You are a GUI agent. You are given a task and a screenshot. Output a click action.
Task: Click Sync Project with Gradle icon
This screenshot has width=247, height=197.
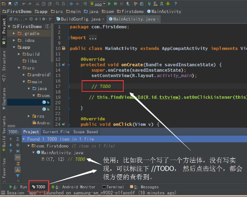click(149, 4)
